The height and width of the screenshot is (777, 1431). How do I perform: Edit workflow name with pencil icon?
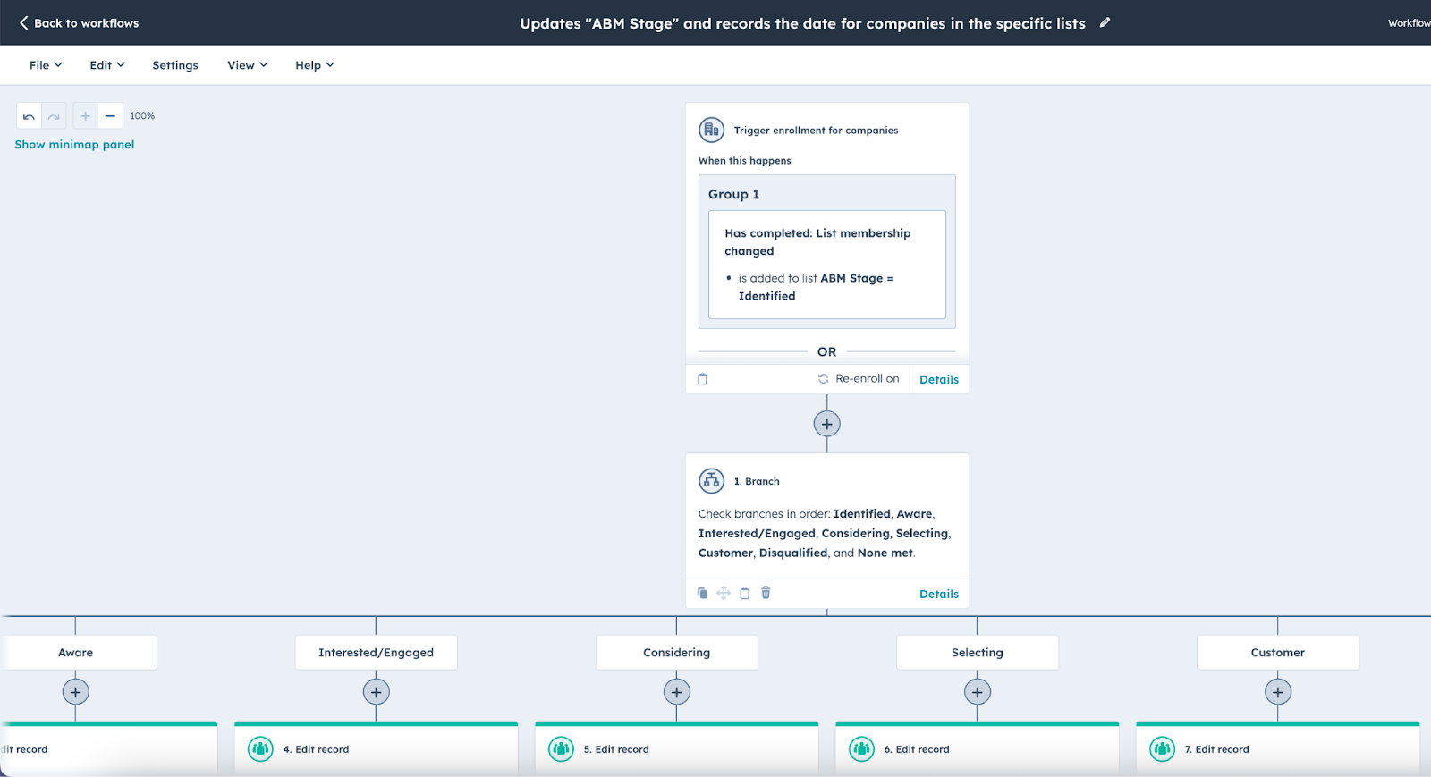[1105, 23]
